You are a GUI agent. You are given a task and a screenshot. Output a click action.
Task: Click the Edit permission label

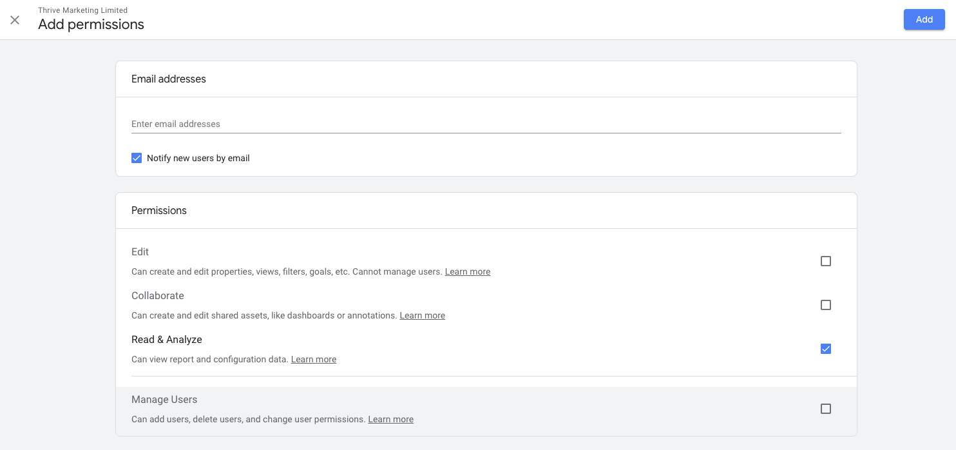click(x=140, y=251)
